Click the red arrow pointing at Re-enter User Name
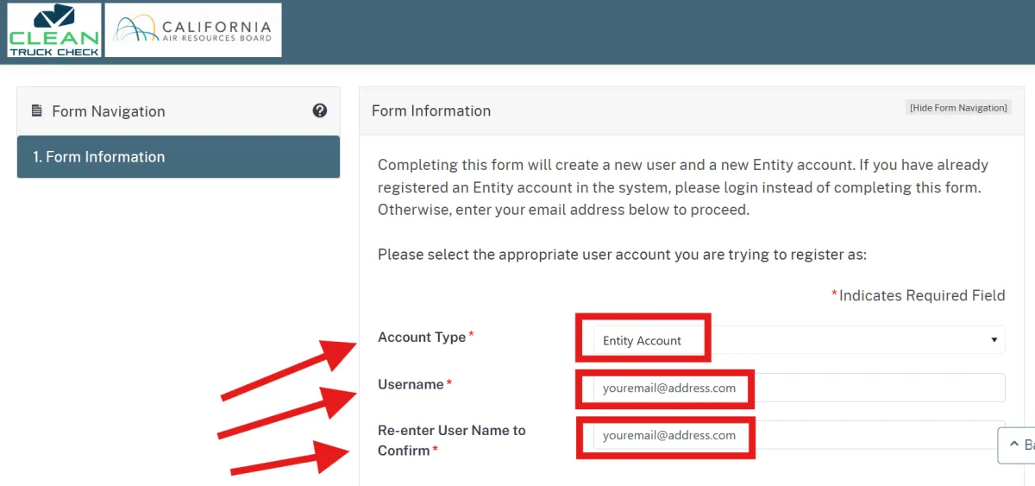1035x486 pixels. click(x=290, y=458)
